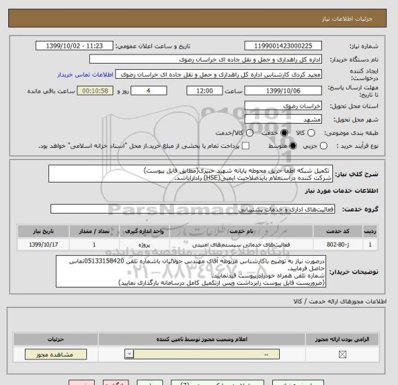Select the متوسط purchase type radio

[x=293, y=146]
